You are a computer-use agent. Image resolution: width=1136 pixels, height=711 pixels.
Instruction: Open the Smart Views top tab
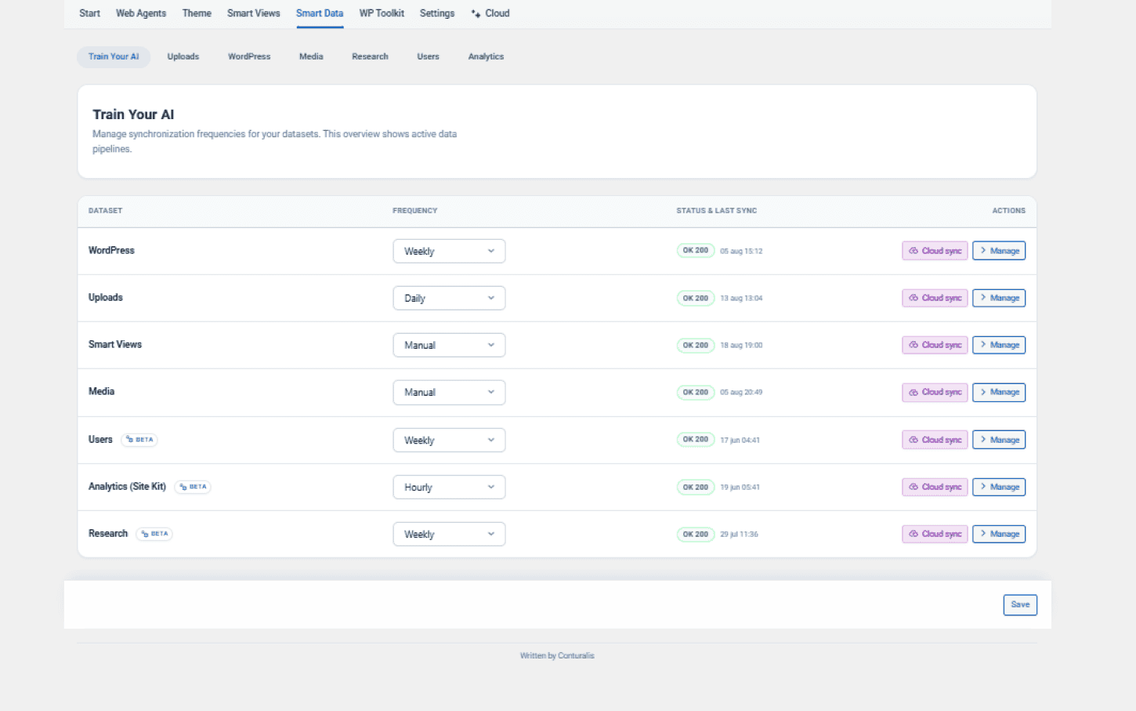[254, 13]
